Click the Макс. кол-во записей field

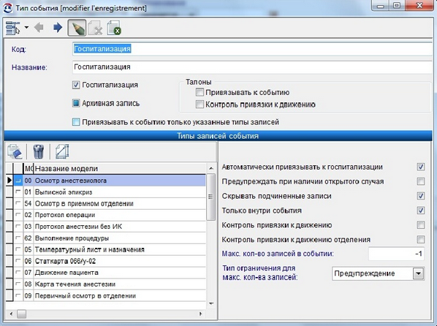tap(396, 254)
